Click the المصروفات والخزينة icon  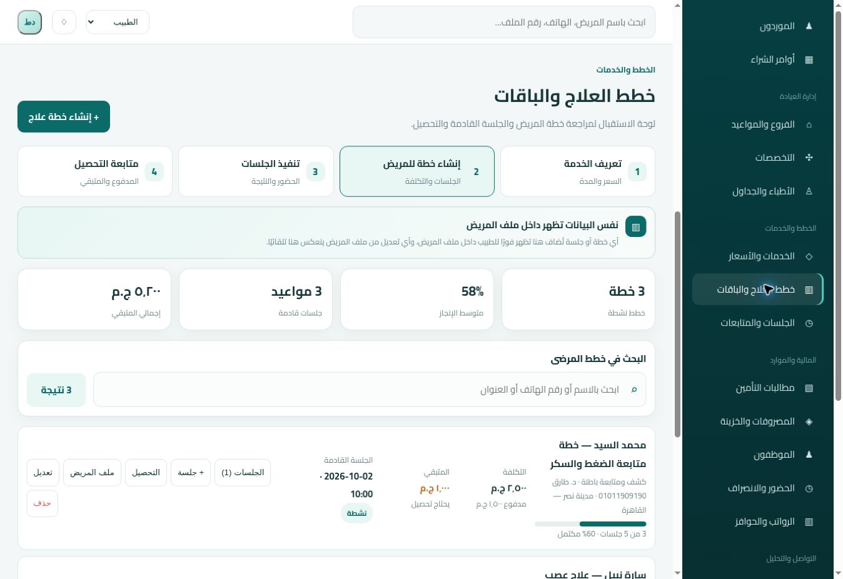click(809, 421)
